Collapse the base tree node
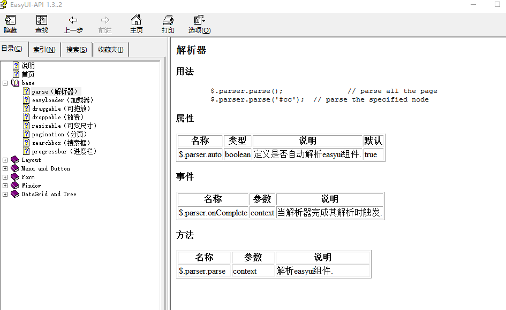Image resolution: width=506 pixels, height=310 pixels. (5, 82)
